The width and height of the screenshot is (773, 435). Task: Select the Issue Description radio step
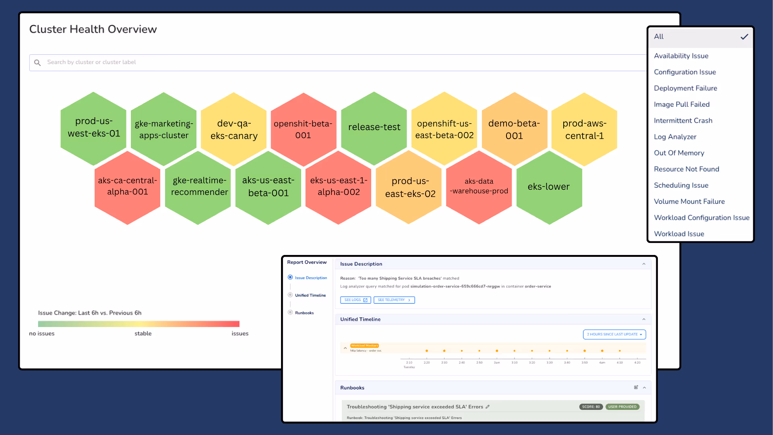[290, 278]
